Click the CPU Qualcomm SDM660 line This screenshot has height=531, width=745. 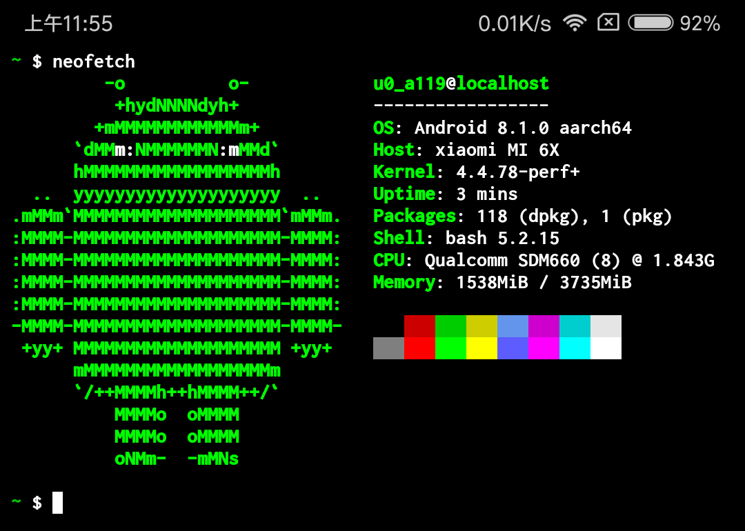(x=544, y=260)
